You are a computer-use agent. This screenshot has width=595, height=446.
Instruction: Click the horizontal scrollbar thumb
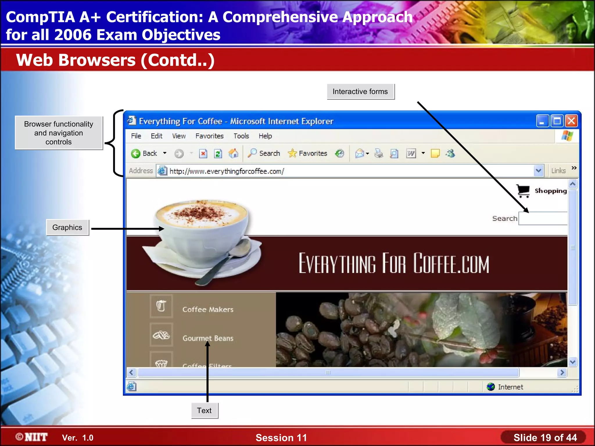pyautogui.click(x=328, y=373)
